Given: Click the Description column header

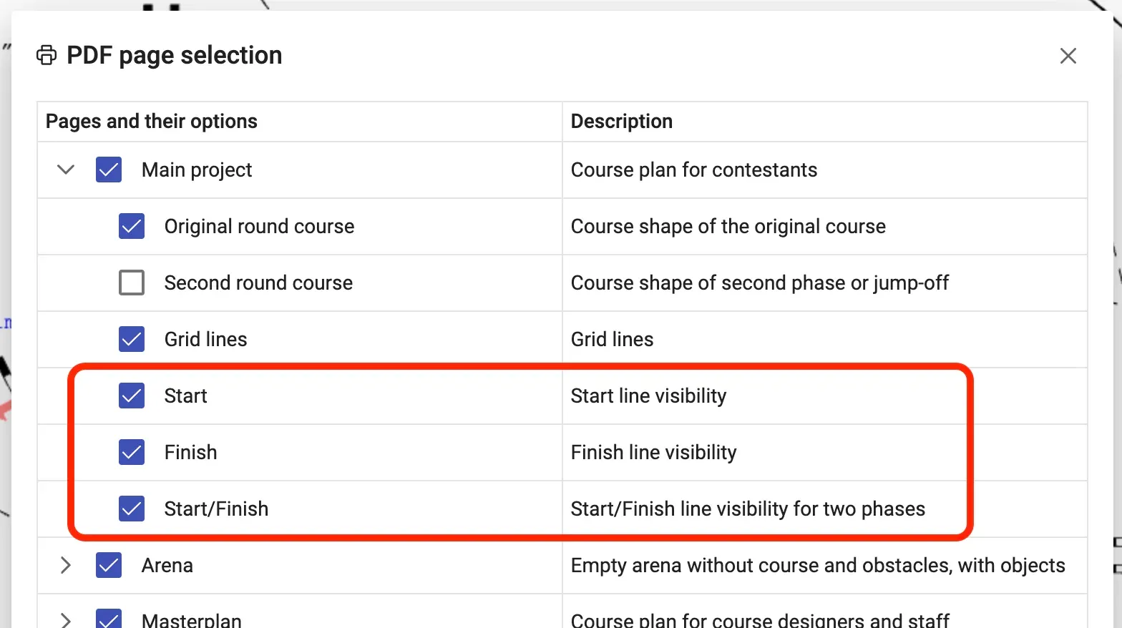Looking at the screenshot, I should 621,122.
